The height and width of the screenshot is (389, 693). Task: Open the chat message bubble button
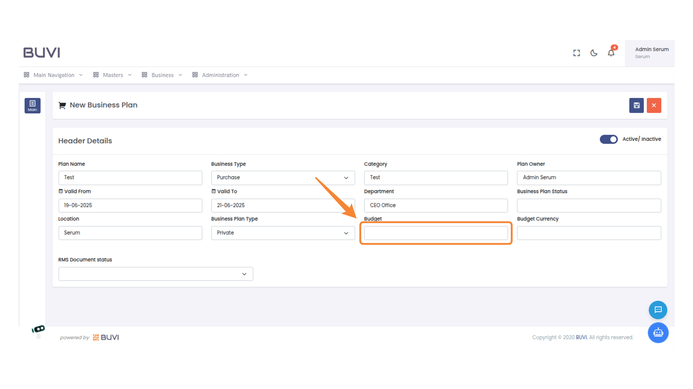click(x=658, y=310)
